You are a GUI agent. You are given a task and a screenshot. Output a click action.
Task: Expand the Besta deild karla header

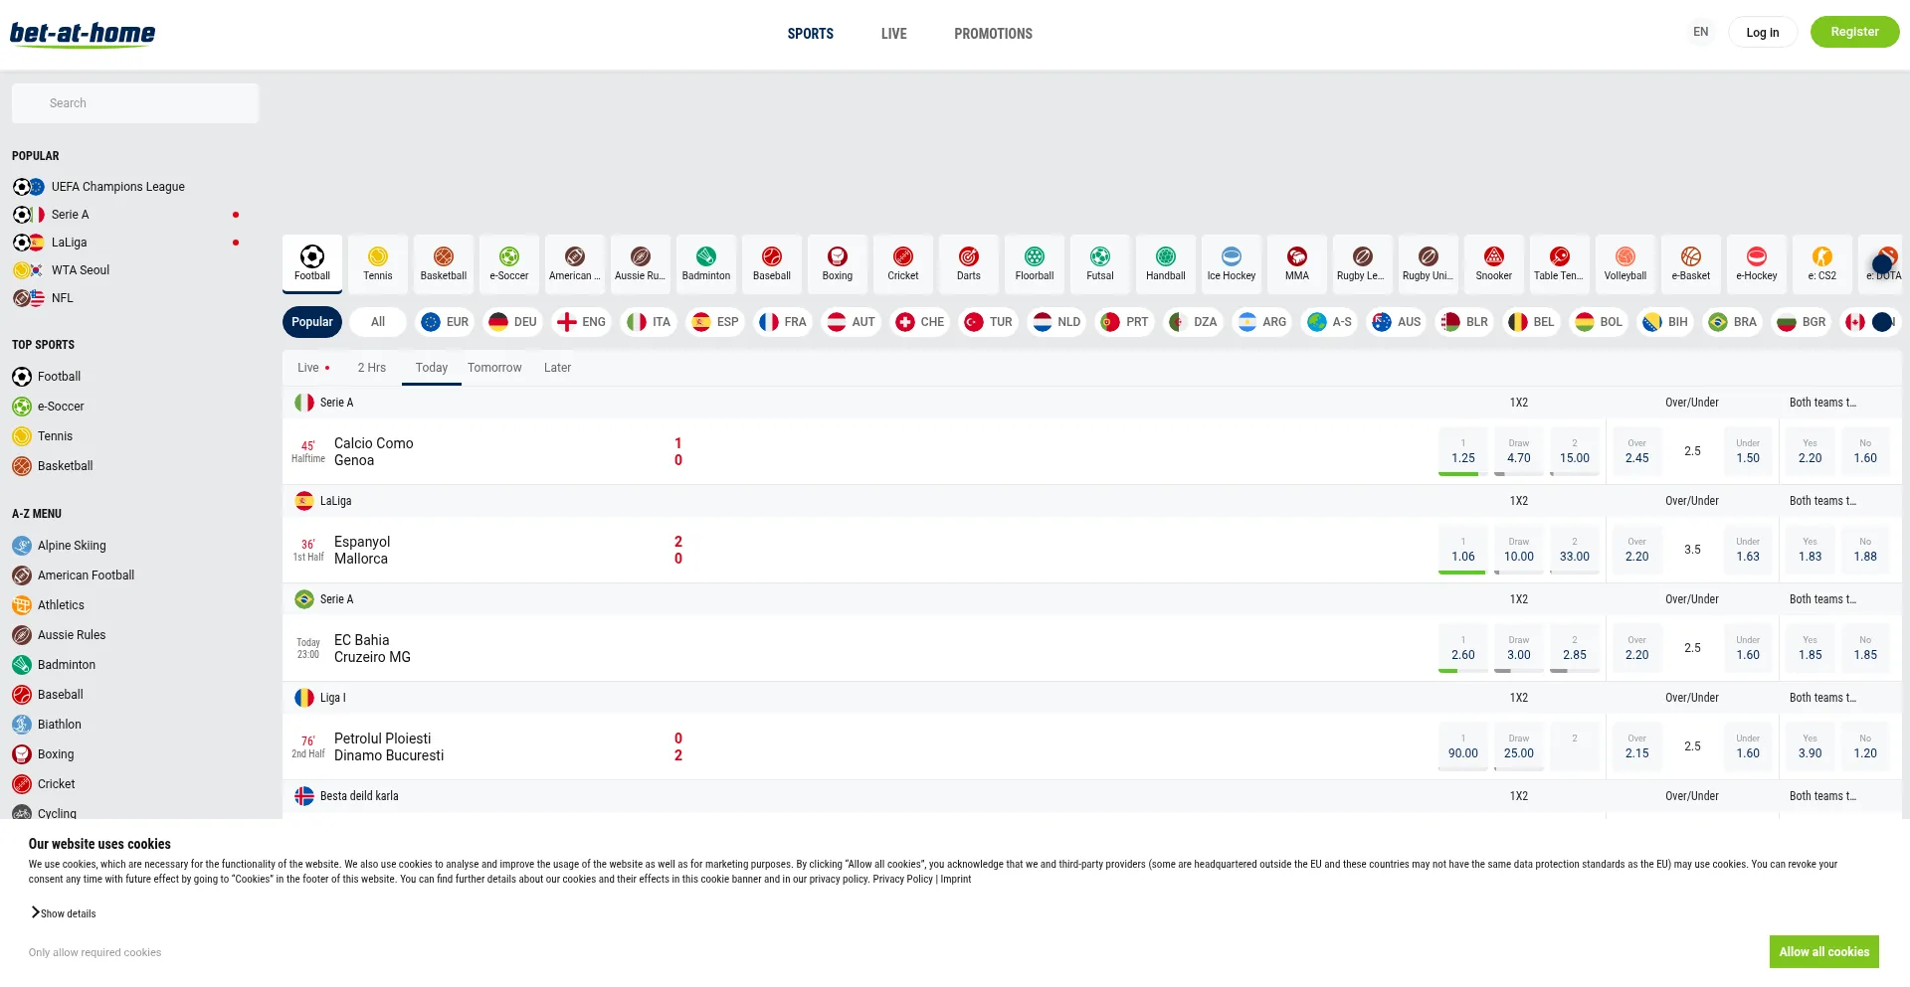[1091, 796]
